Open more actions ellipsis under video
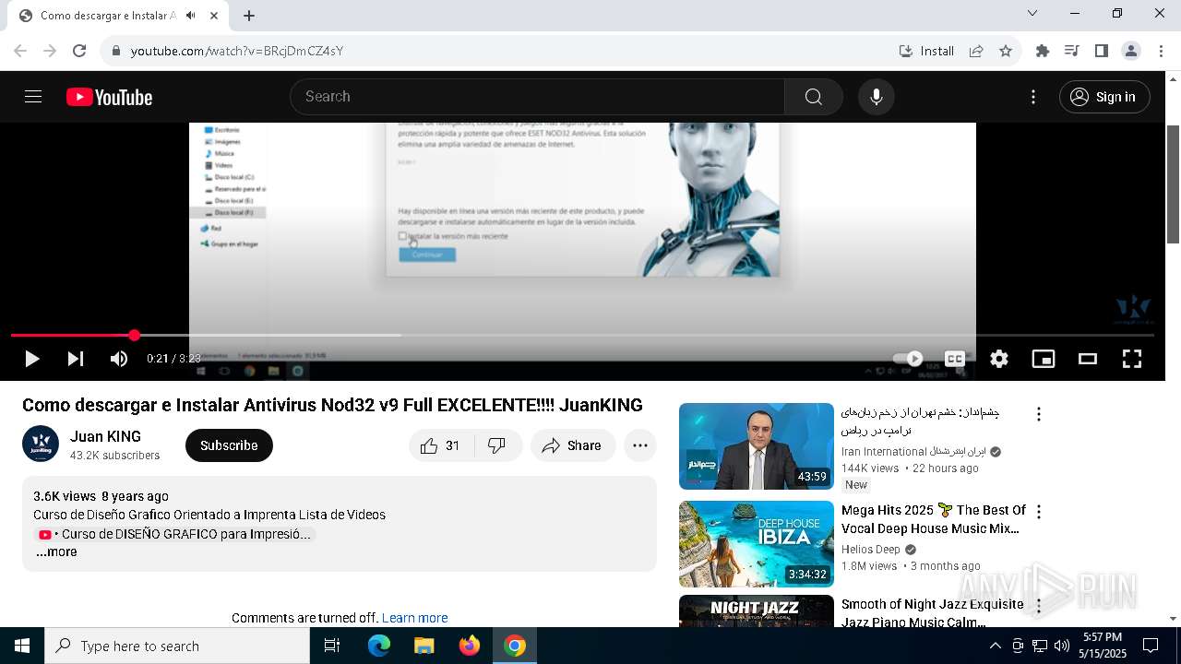 [x=640, y=445]
